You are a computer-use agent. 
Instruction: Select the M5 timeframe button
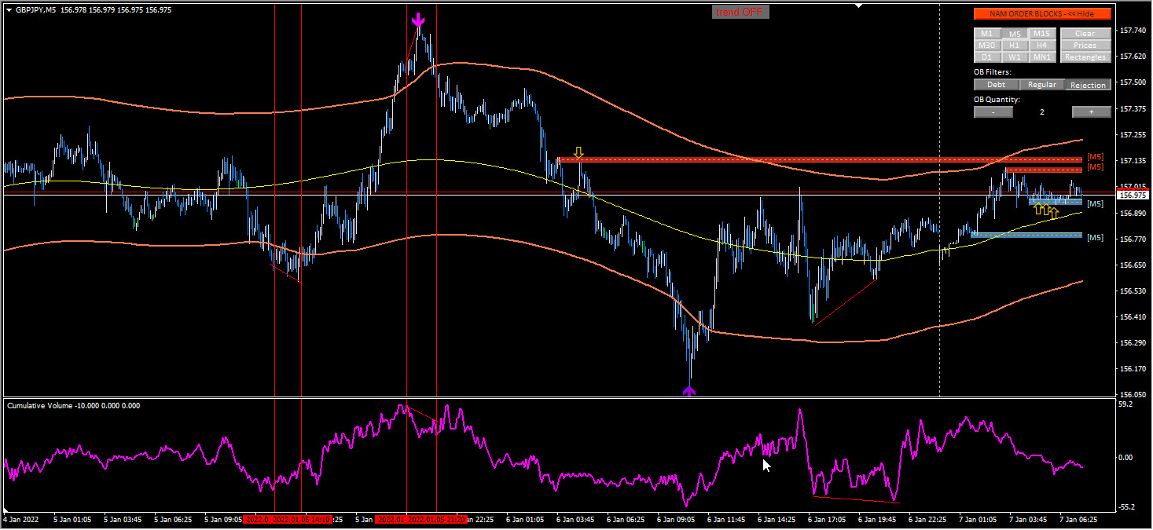tap(1015, 34)
